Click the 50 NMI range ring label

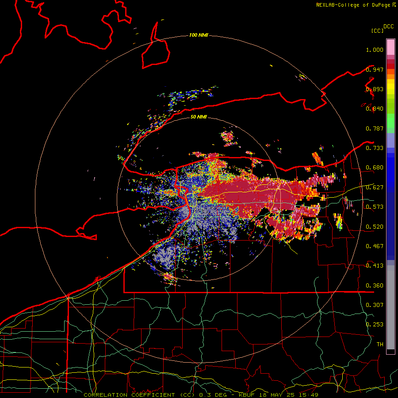[199, 117]
